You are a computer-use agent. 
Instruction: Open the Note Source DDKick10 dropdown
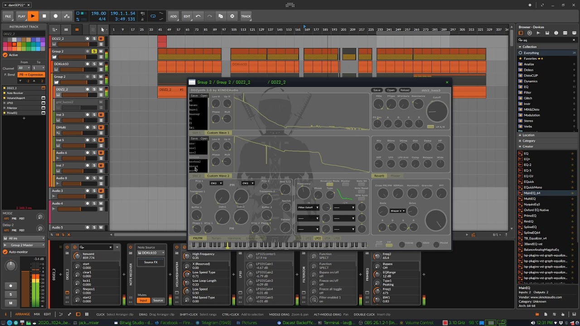[x=150, y=253]
